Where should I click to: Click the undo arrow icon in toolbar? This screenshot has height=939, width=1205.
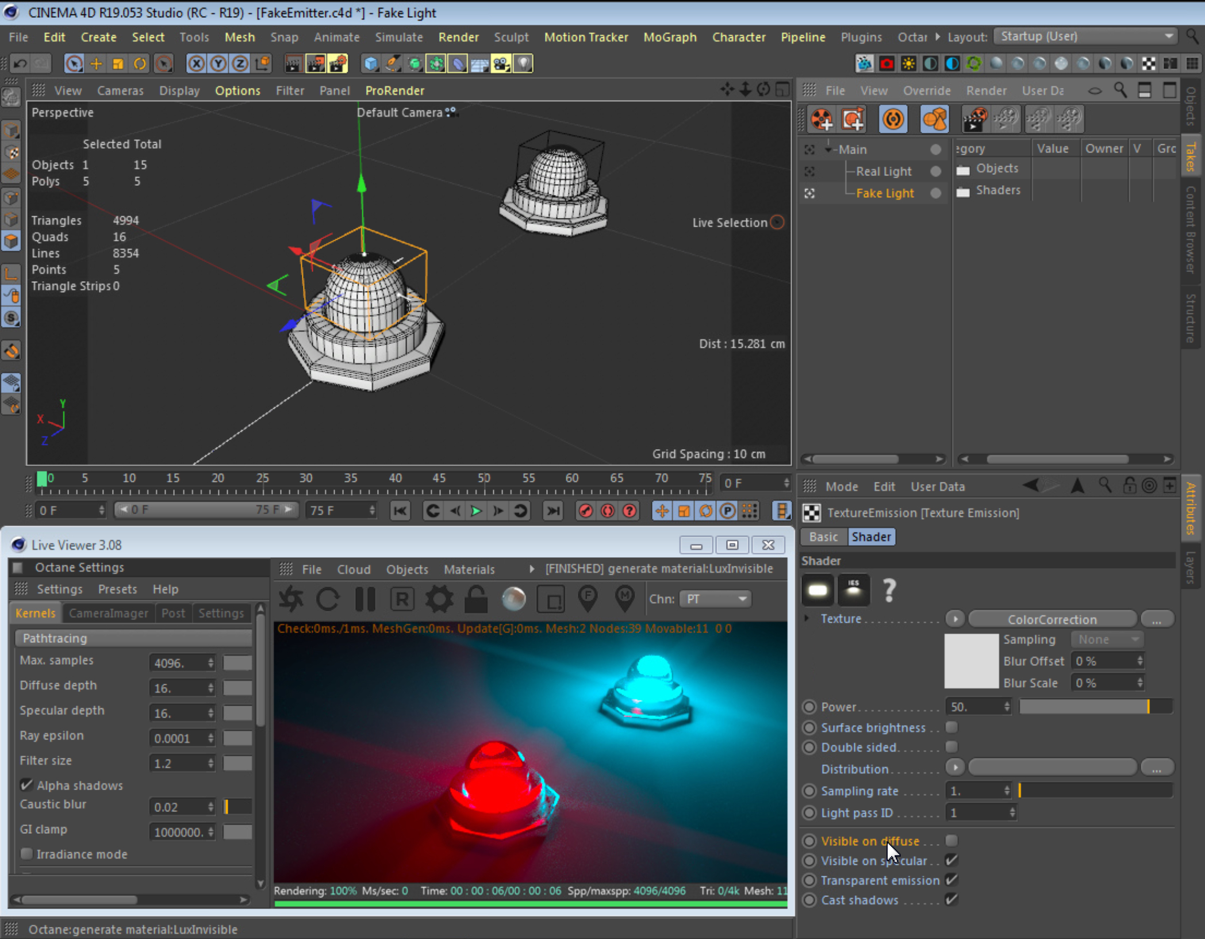[x=20, y=63]
